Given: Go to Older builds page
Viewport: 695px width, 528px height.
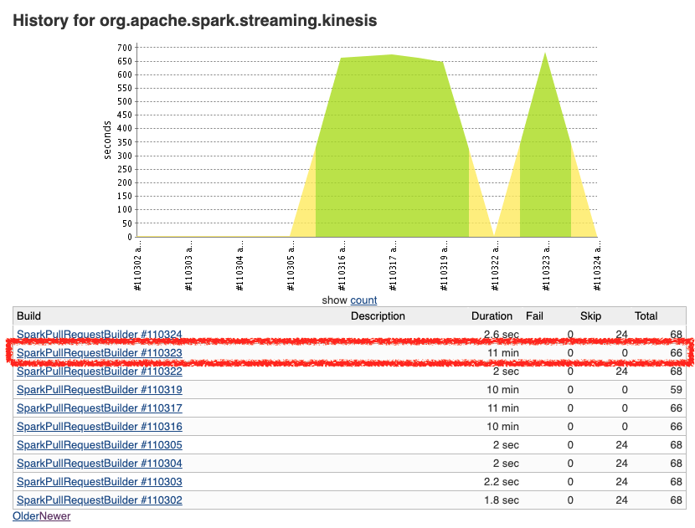Looking at the screenshot, I should click(x=26, y=516).
